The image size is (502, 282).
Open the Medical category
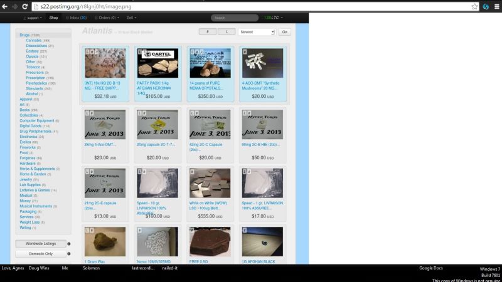tap(26, 196)
